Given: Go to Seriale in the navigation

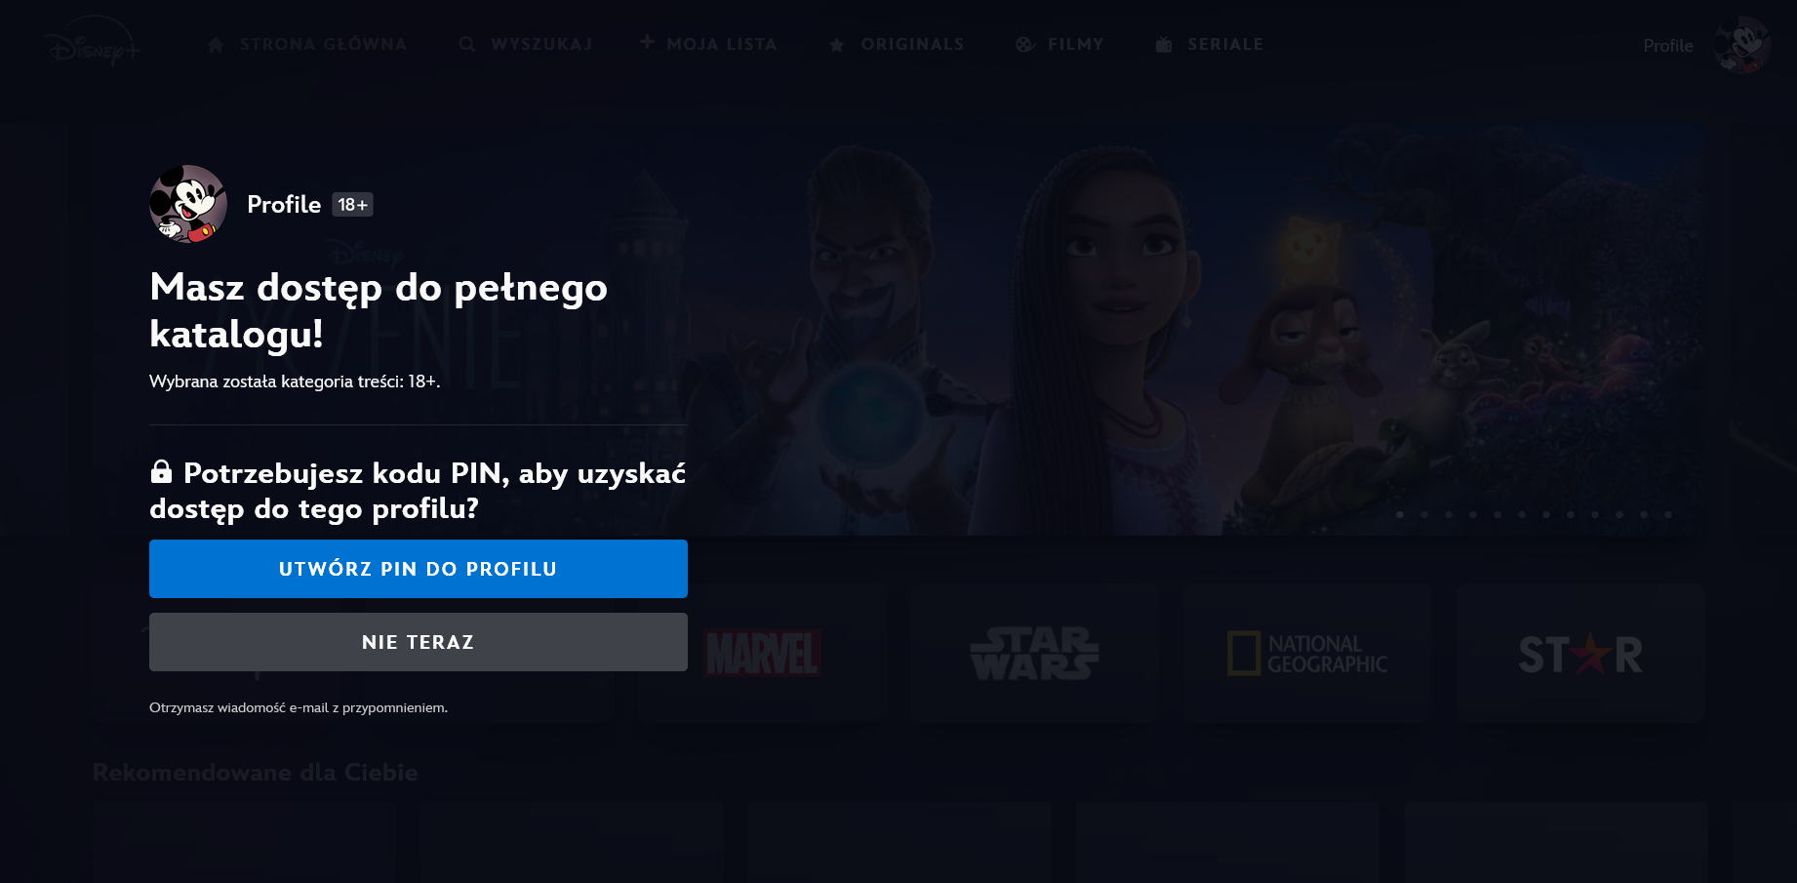Looking at the screenshot, I should pos(1210,45).
